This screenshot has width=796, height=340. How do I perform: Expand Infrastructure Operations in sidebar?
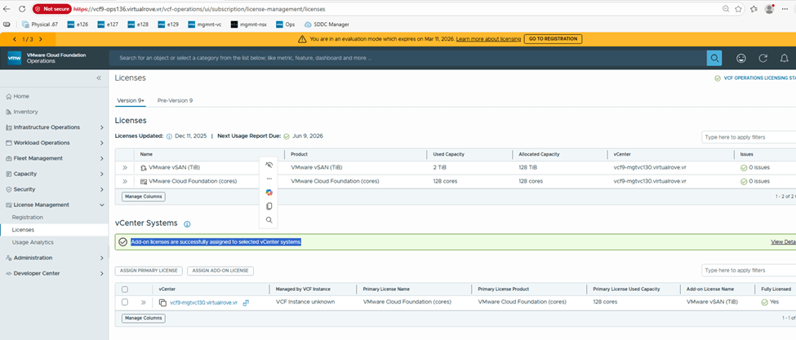pos(101,127)
